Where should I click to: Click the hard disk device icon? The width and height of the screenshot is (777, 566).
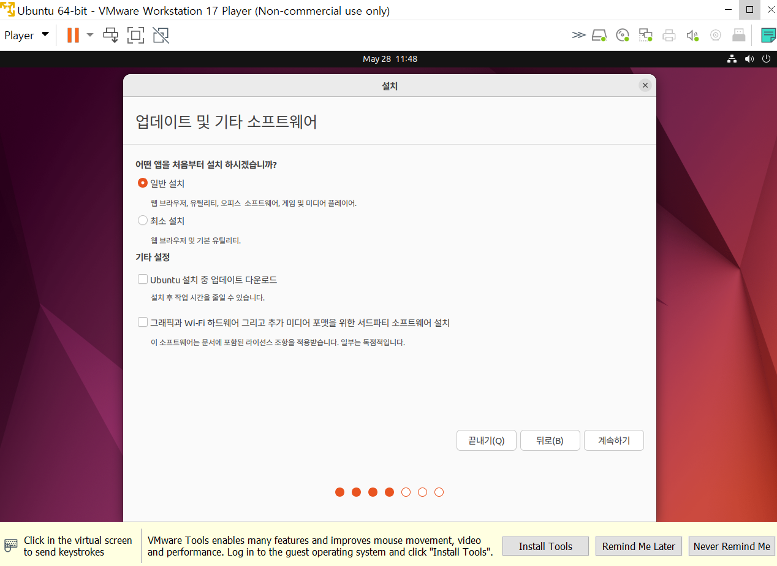pos(599,35)
